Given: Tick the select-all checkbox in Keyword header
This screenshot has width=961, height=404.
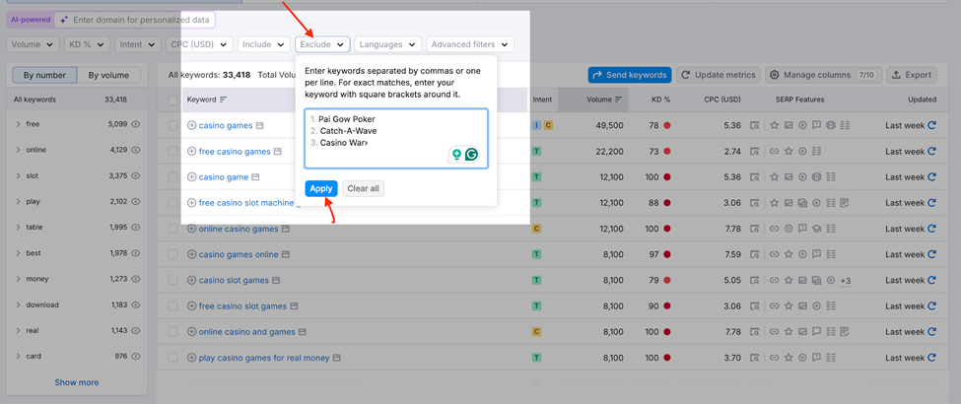Looking at the screenshot, I should pos(172,100).
